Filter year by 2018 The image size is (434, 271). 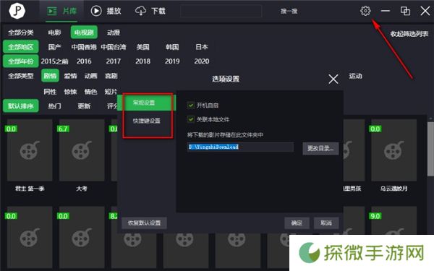pos(142,61)
